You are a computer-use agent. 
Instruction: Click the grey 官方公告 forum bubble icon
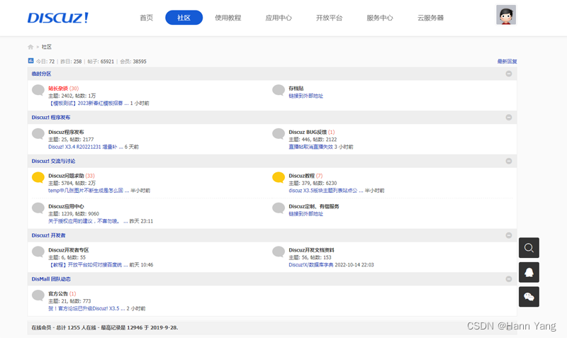tap(38, 295)
